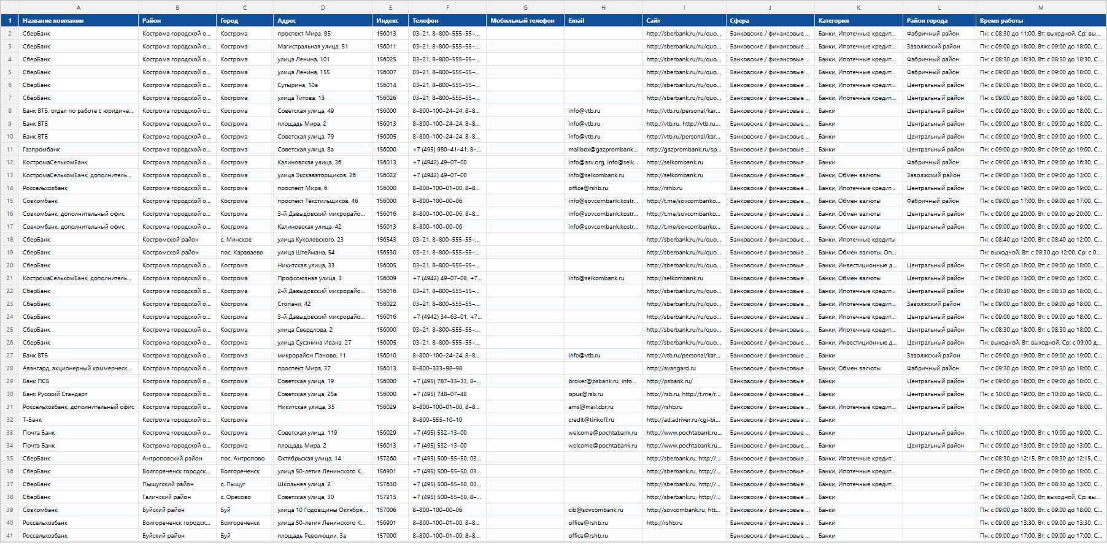
Task: Select column D header
Action: point(323,7)
